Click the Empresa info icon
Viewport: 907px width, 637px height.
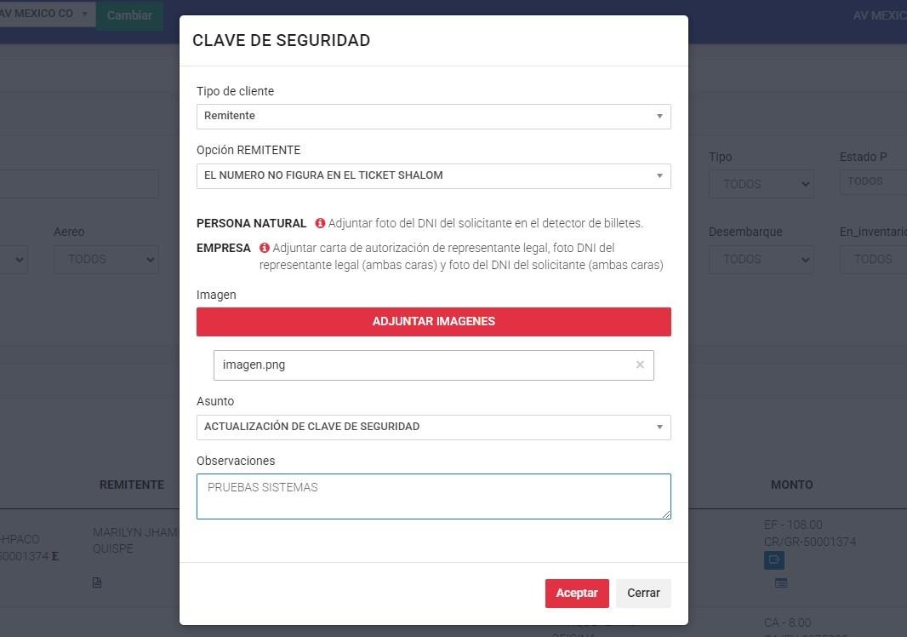(265, 248)
